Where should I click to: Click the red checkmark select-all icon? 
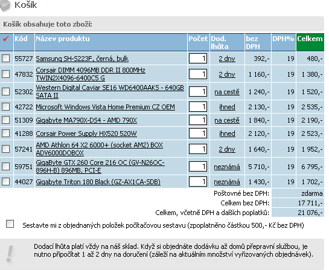coord(6,39)
